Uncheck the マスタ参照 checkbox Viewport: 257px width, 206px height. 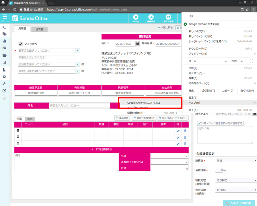click(x=21, y=44)
